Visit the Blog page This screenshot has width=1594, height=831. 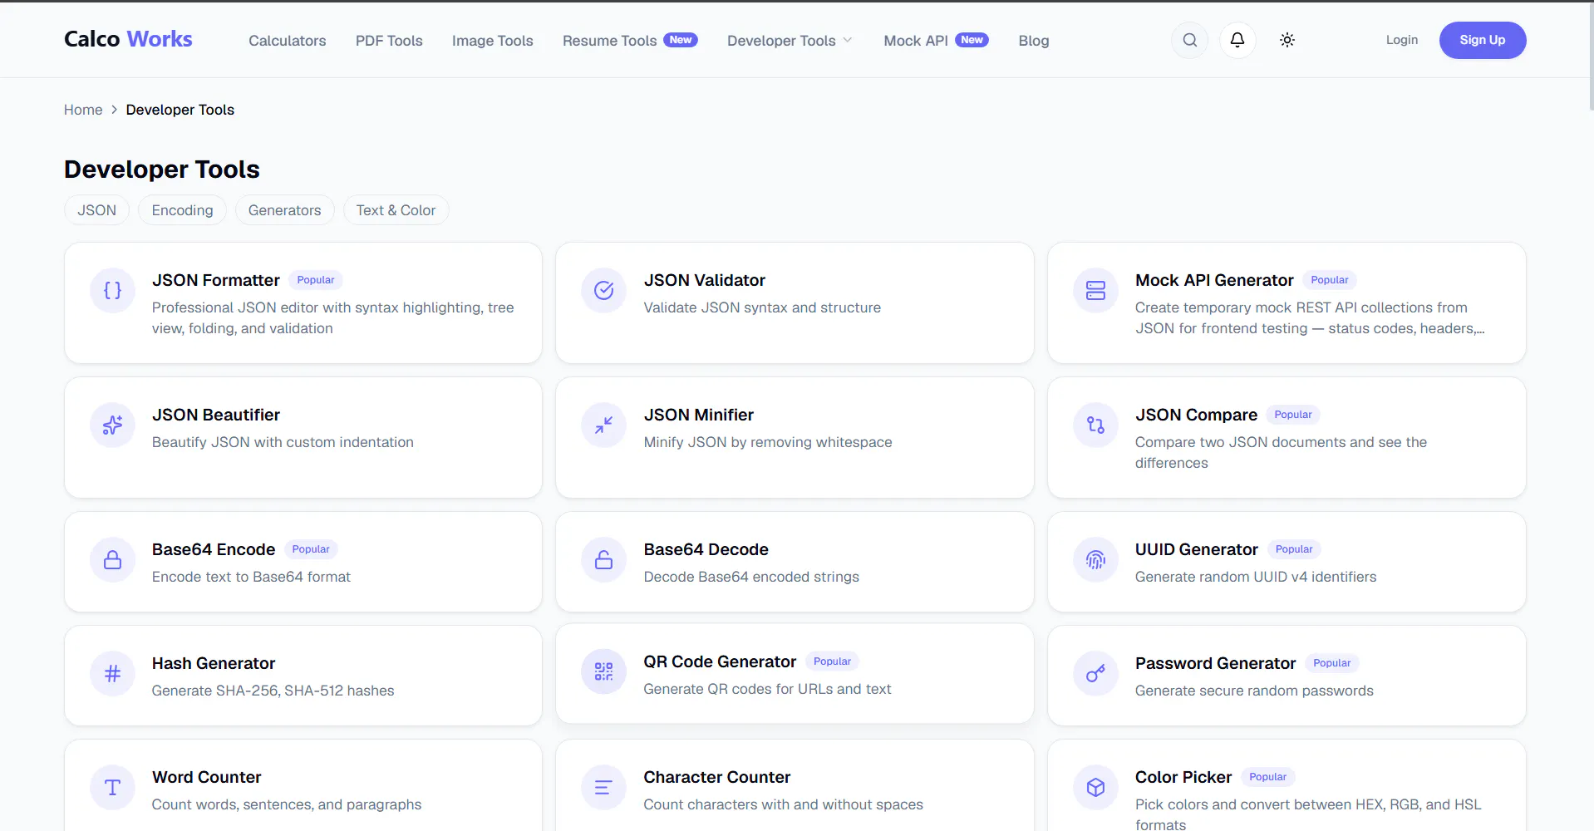(x=1033, y=41)
